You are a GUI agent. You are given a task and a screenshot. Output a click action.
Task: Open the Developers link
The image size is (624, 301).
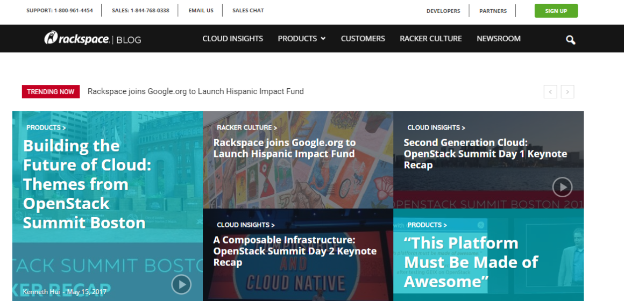[x=443, y=11]
